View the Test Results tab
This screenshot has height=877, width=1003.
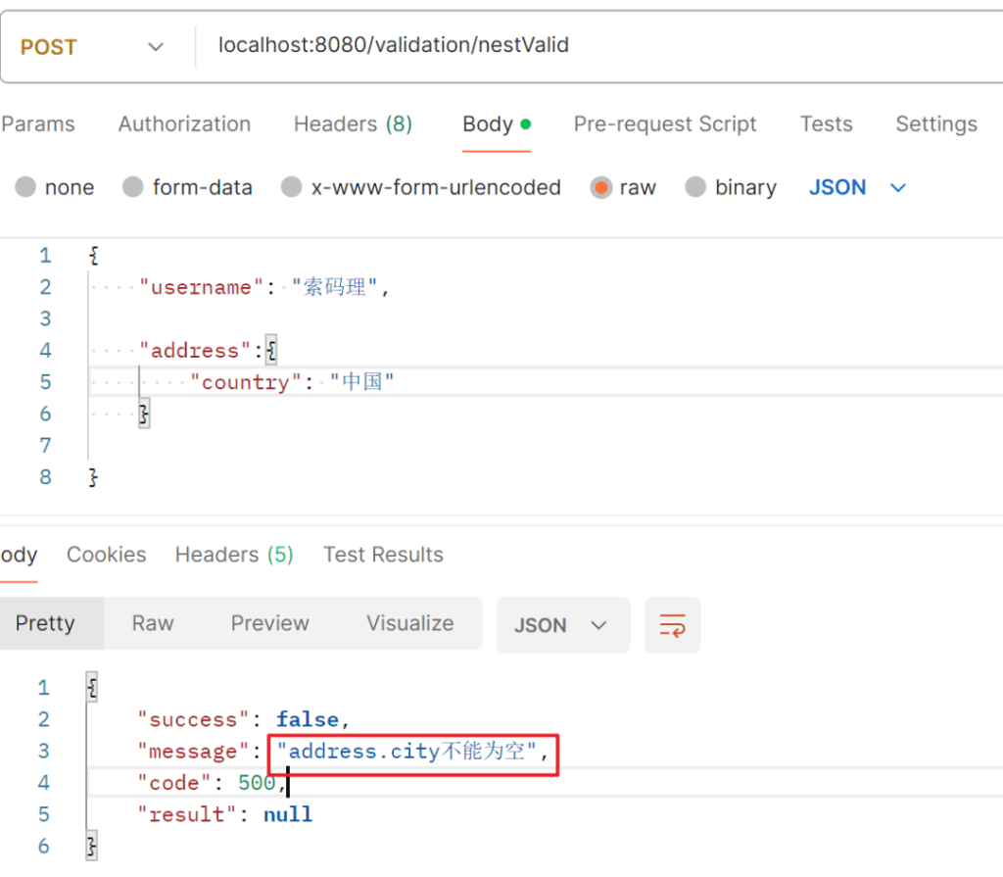coord(383,555)
